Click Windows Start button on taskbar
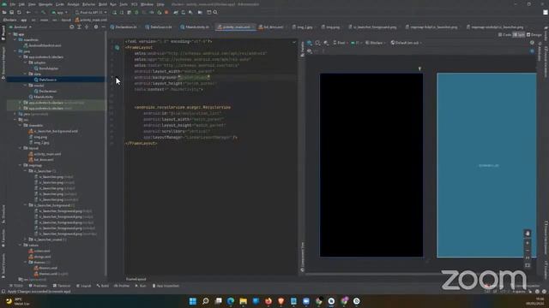Screen dimensions: 549x308 coord(192,301)
